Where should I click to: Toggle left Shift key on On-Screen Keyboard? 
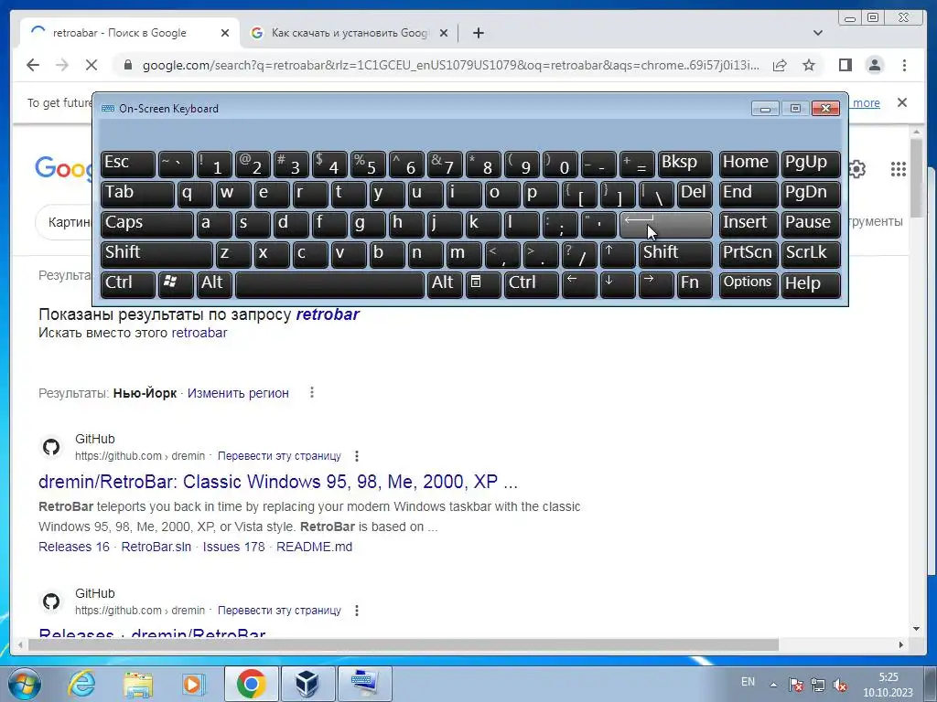click(x=156, y=254)
